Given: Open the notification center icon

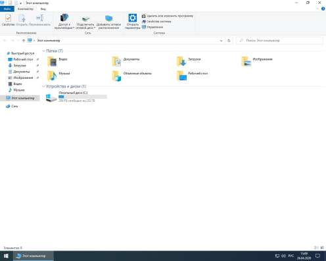Looking at the screenshot, I should pyautogui.click(x=318, y=256).
